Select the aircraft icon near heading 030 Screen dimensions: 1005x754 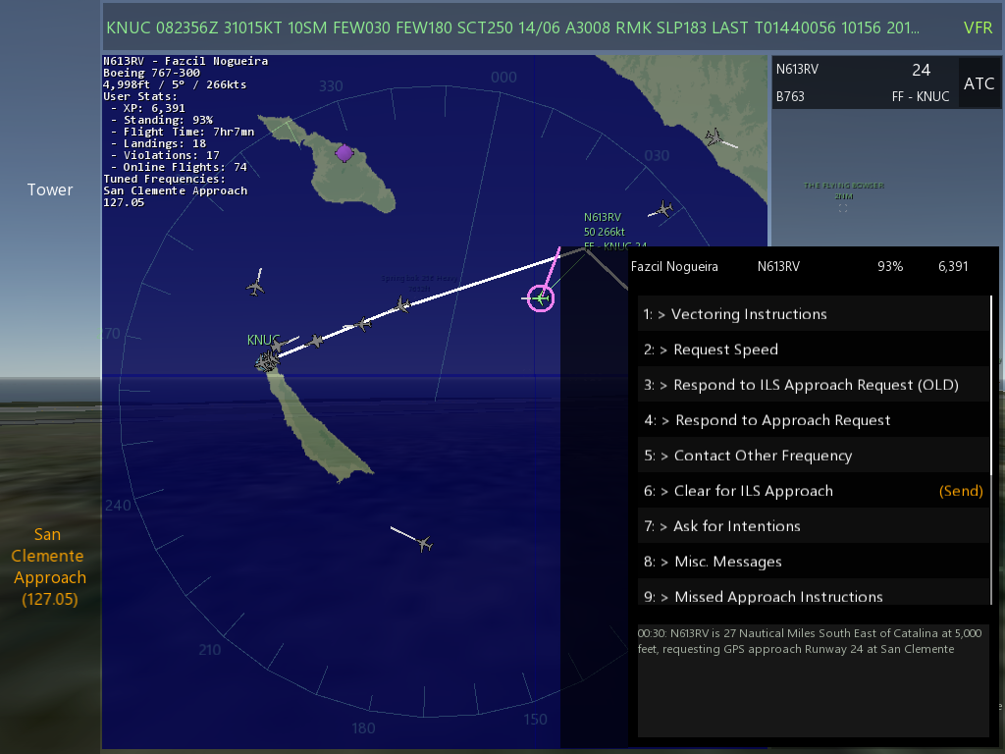664,209
